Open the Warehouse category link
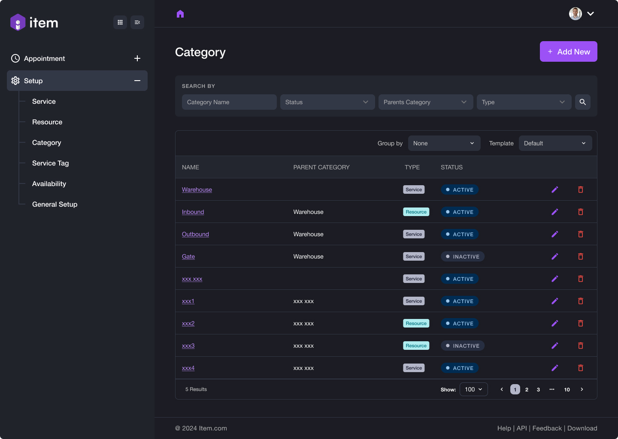The image size is (618, 439). pos(197,189)
